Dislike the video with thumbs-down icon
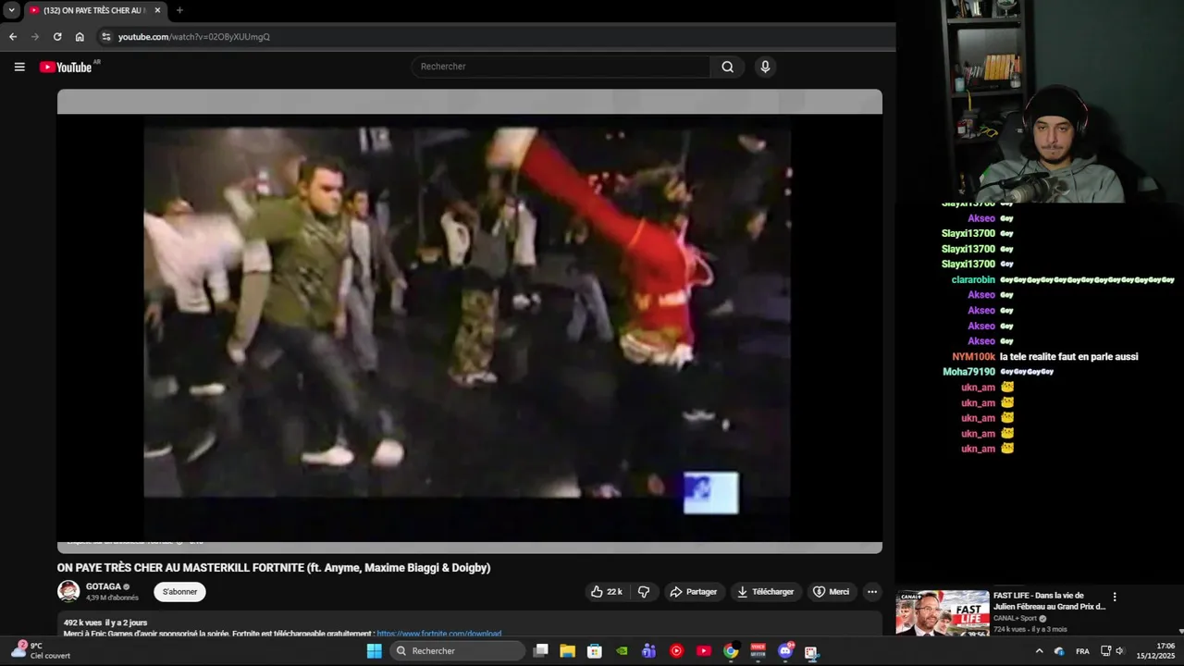Image resolution: width=1184 pixels, height=666 pixels. point(644,592)
